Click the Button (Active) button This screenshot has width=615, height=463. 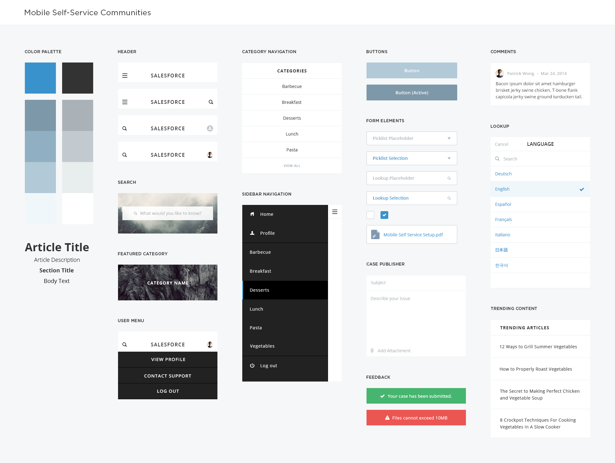[x=412, y=93]
